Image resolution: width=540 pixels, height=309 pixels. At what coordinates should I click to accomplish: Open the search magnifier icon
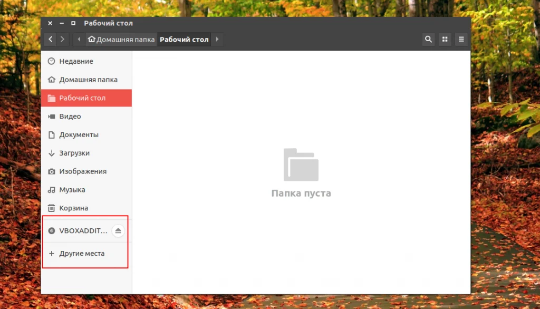[x=428, y=39]
